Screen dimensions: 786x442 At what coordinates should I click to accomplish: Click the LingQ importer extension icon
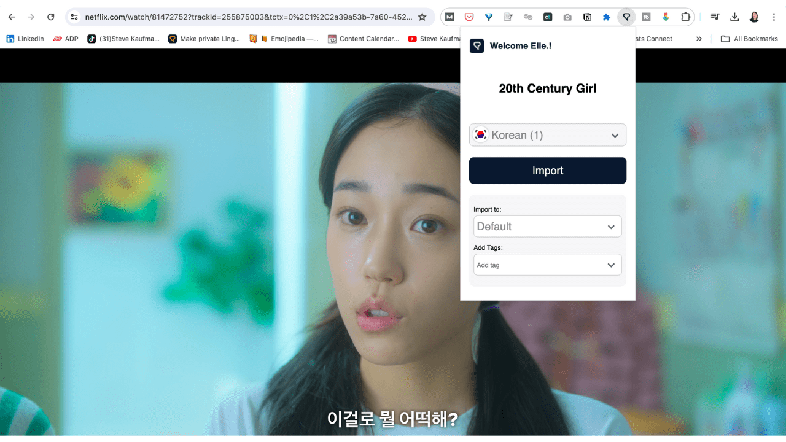(626, 17)
